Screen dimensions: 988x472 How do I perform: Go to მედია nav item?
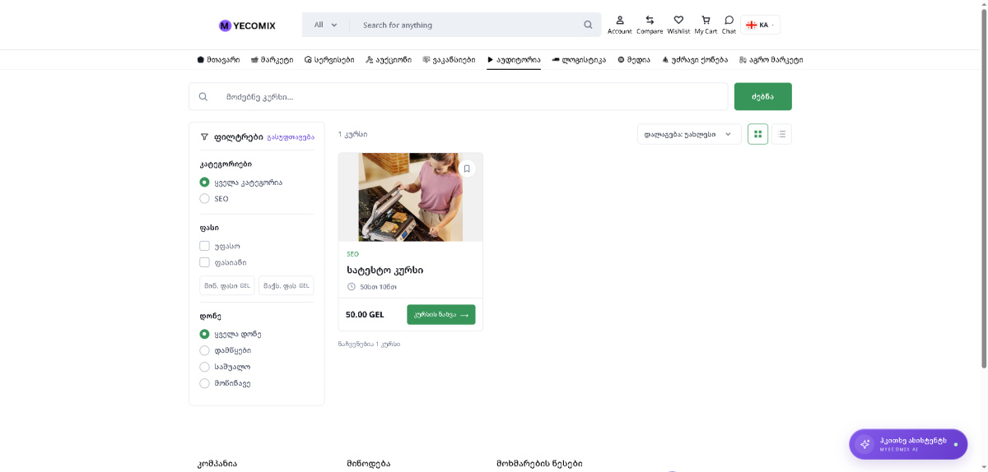634,59
